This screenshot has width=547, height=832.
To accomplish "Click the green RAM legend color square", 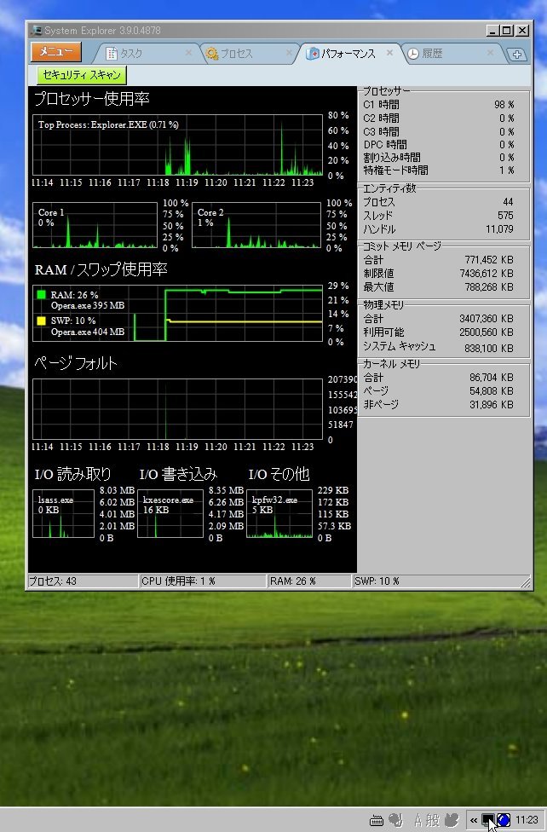I will click(x=41, y=295).
